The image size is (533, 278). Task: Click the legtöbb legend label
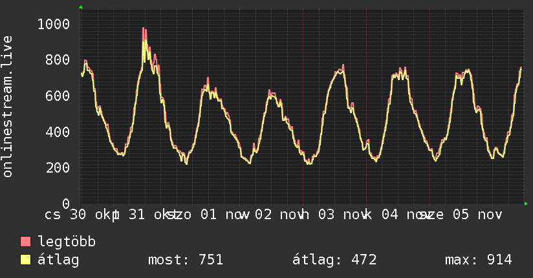pos(67,242)
